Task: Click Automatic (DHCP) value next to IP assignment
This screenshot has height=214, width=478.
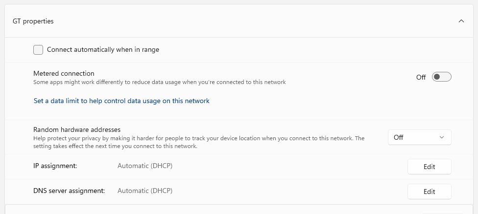Action: pos(145,166)
